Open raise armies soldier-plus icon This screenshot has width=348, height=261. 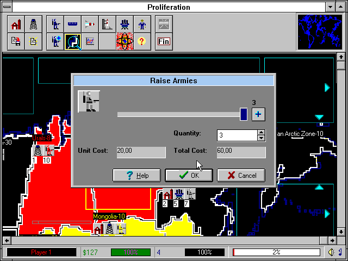coord(55,41)
